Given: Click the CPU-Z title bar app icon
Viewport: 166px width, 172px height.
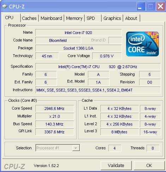Looking at the screenshot, I should click(5, 6).
